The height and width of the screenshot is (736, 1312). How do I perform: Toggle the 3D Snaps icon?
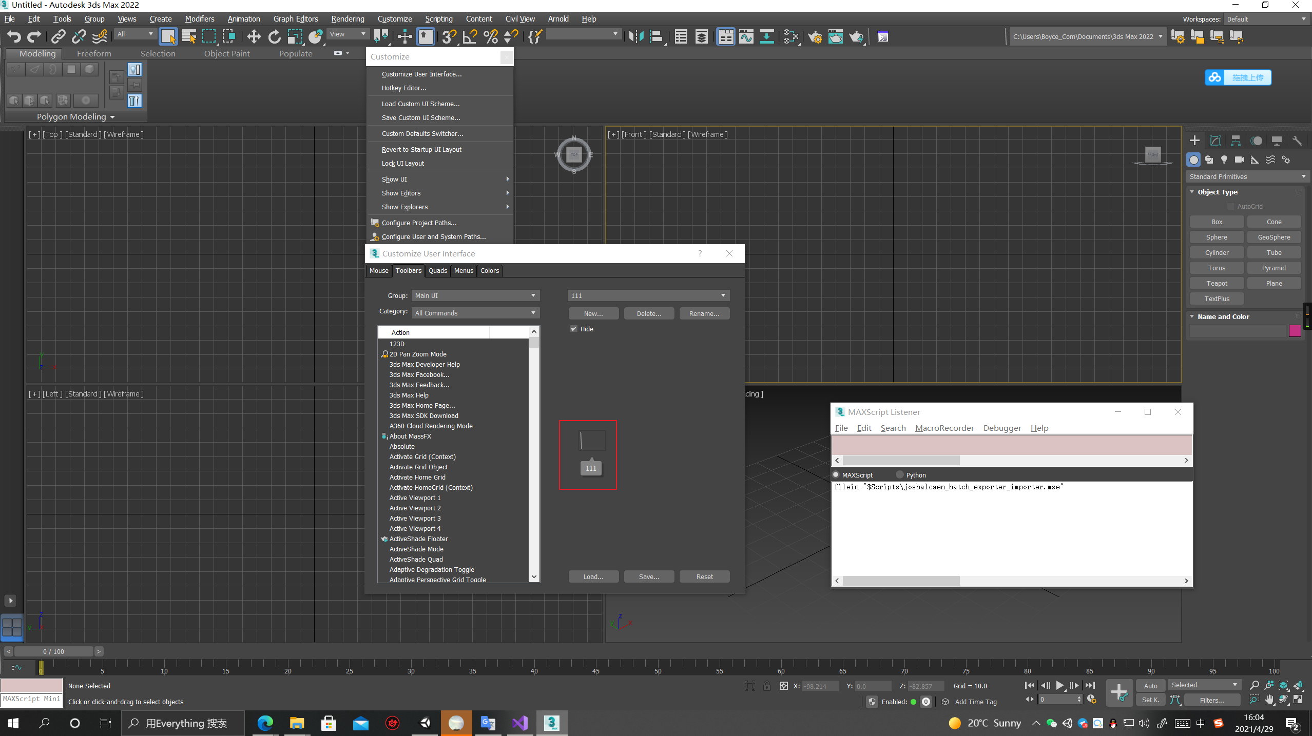coord(449,36)
